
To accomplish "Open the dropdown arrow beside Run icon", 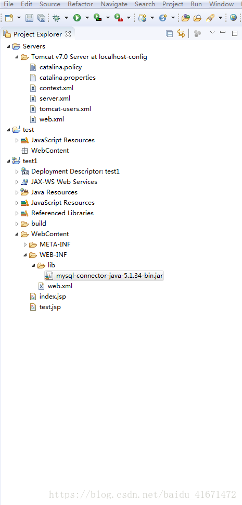I will [x=86, y=18].
